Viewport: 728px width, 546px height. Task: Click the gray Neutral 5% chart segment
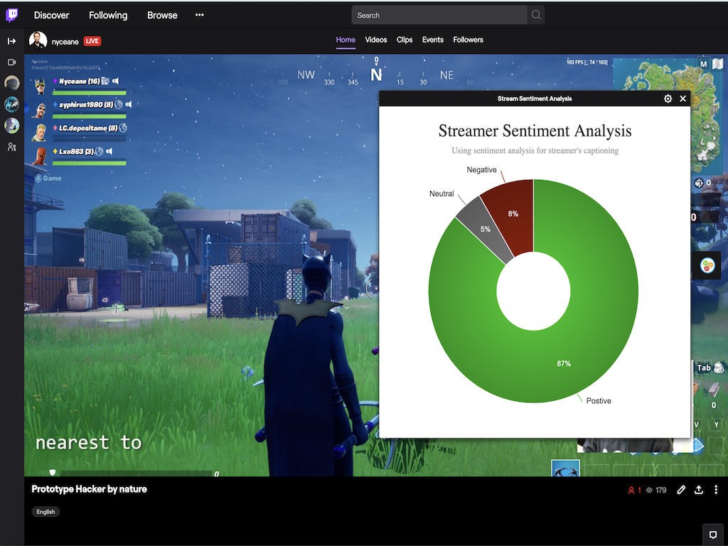[x=485, y=229]
